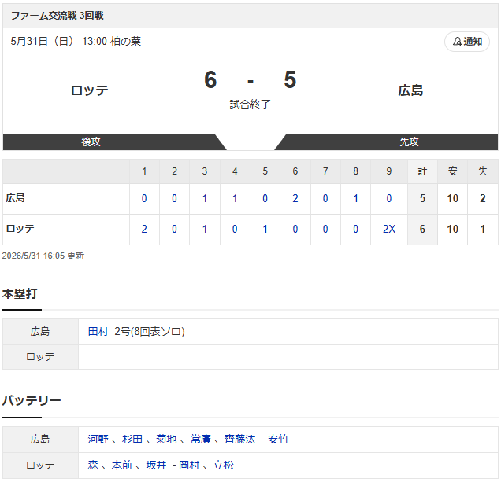This screenshot has width=501, height=482.
Task: Click the ファーム交流戦 3回戦 title
Action: [x=57, y=15]
